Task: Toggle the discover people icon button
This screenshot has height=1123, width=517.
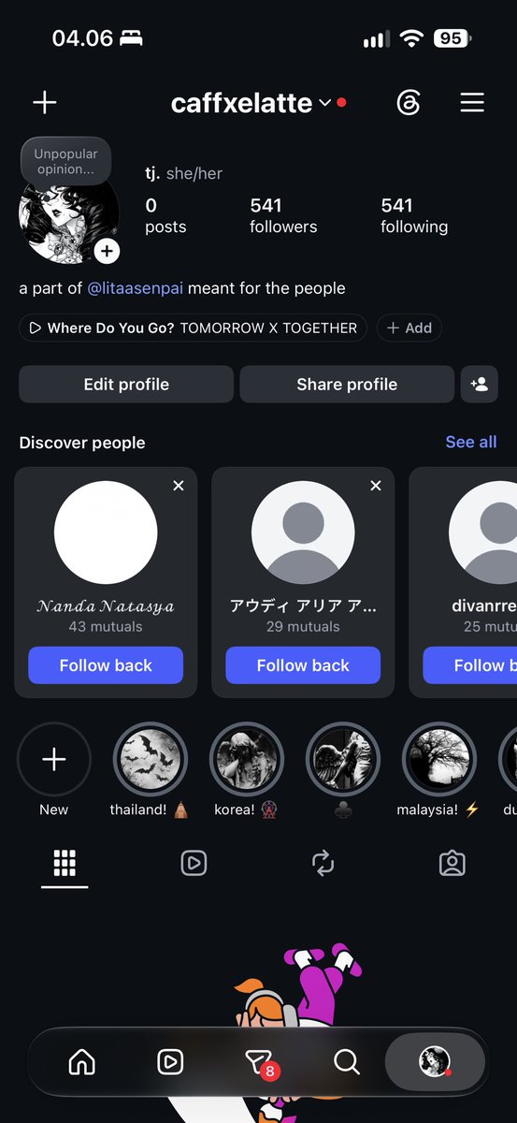Action: (479, 384)
